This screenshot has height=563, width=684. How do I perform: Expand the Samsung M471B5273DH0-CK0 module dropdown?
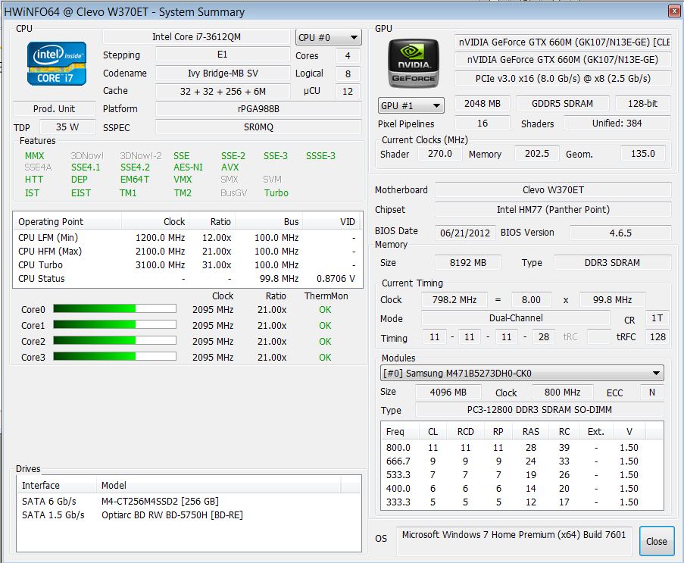tap(522, 373)
